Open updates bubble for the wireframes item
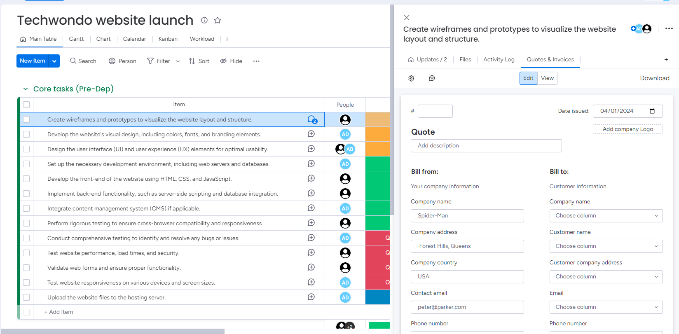679x334 pixels. (x=312, y=119)
